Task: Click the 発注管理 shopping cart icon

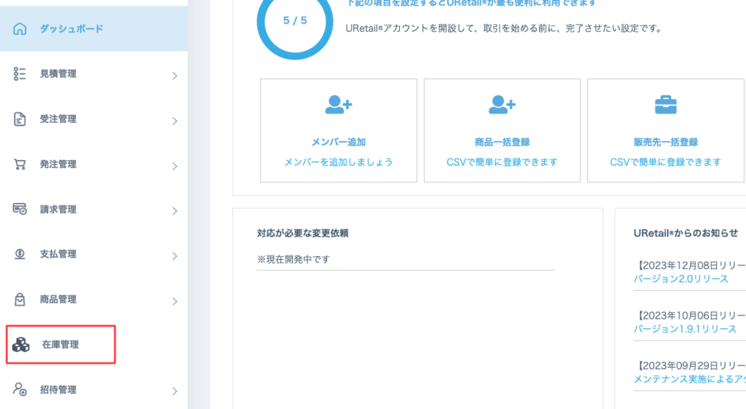Action: 20,164
